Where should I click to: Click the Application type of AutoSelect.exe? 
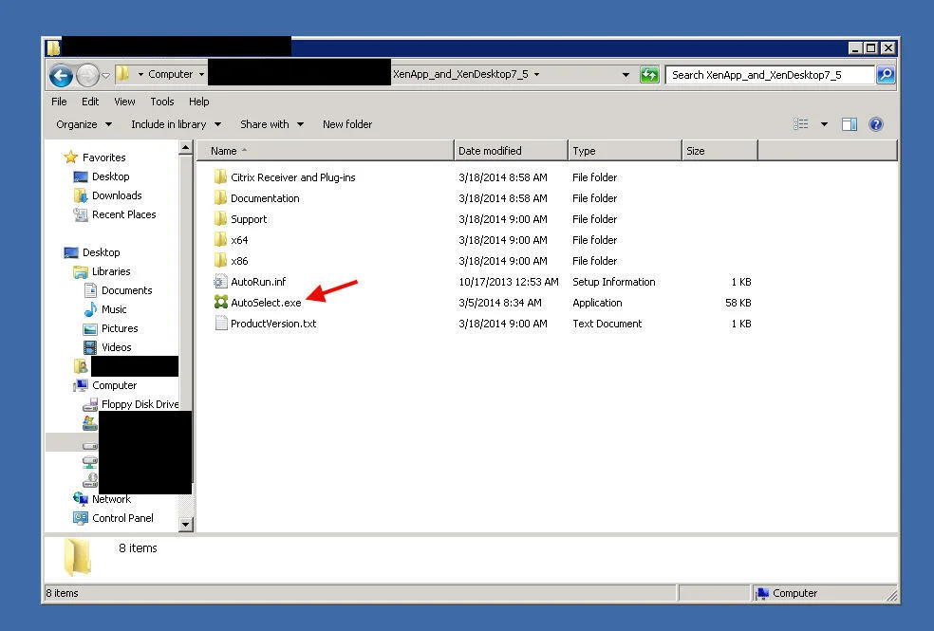click(597, 303)
